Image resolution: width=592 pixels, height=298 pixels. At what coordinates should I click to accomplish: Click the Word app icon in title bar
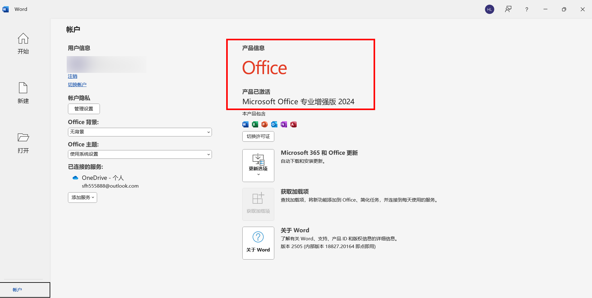6,9
